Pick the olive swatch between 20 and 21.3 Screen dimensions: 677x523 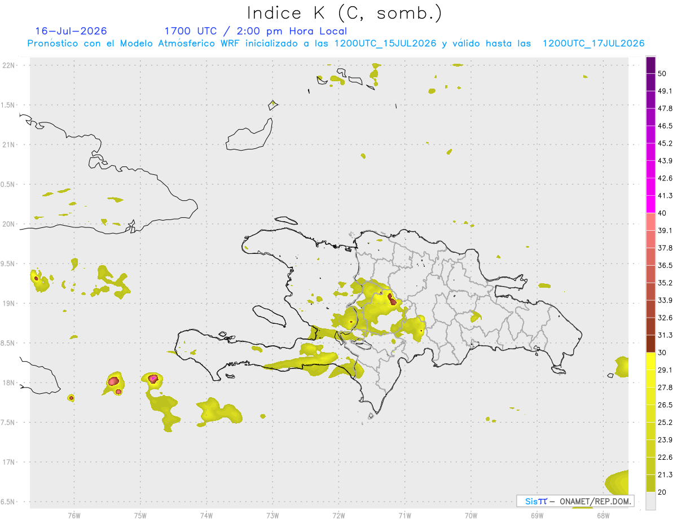tap(650, 484)
